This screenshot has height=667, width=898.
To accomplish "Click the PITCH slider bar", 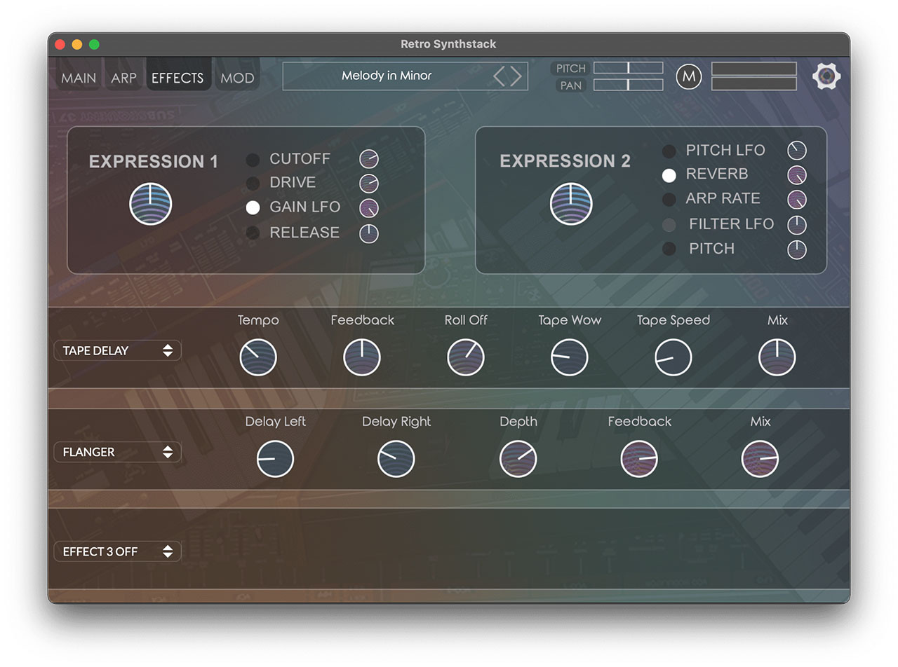I will [x=628, y=68].
